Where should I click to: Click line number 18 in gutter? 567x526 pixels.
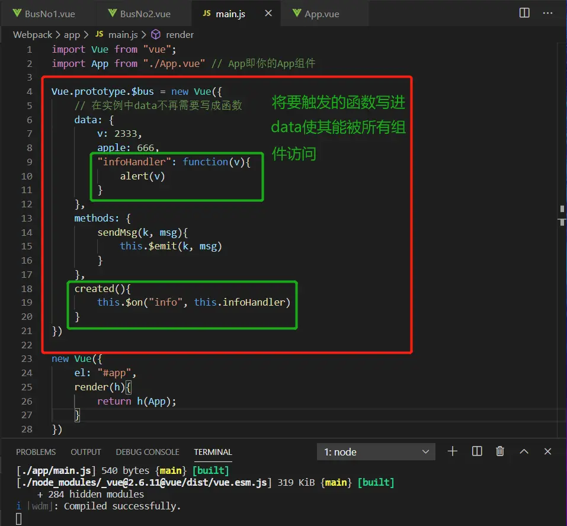(27, 289)
